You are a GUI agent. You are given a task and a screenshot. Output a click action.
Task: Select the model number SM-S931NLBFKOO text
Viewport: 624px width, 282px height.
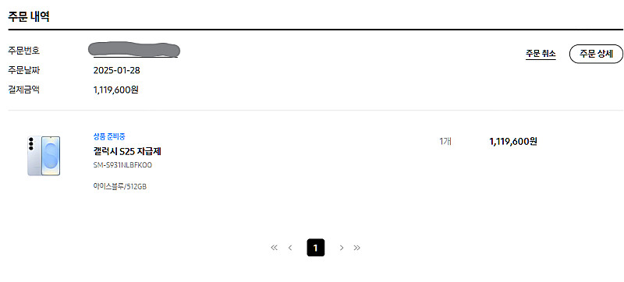(122, 165)
